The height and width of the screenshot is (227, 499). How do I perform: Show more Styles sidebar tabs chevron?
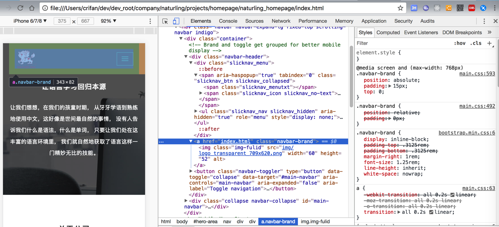click(x=490, y=32)
